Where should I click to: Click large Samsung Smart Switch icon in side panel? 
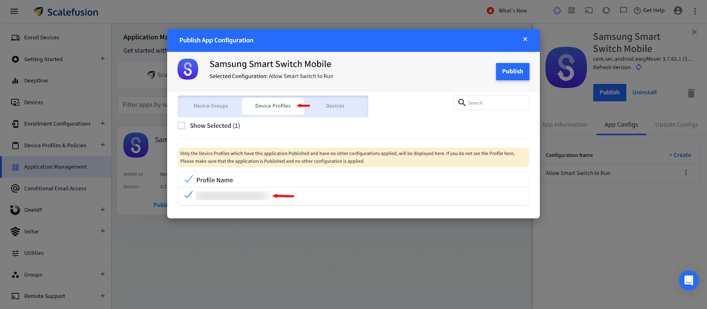click(x=566, y=68)
